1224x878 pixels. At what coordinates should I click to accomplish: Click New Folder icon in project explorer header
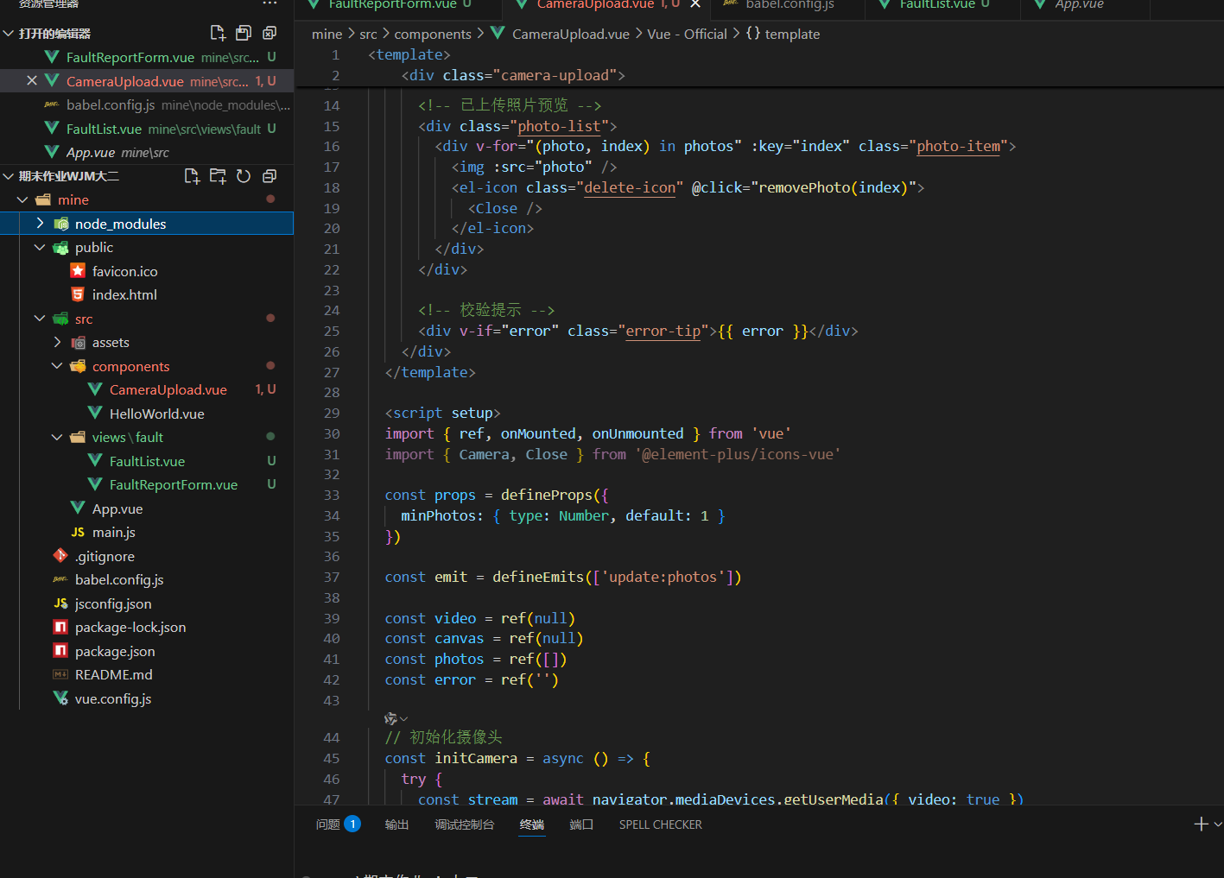[218, 176]
